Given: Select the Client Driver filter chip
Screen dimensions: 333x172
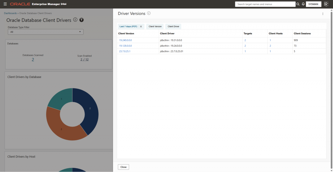Looking at the screenshot, I should [x=173, y=27].
